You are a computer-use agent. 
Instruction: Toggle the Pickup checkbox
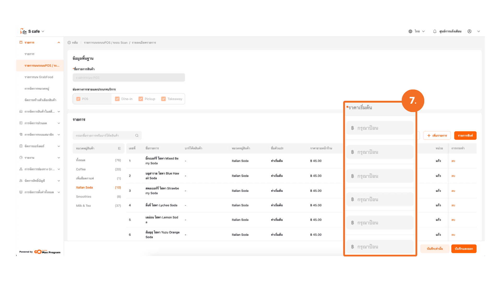(141, 99)
